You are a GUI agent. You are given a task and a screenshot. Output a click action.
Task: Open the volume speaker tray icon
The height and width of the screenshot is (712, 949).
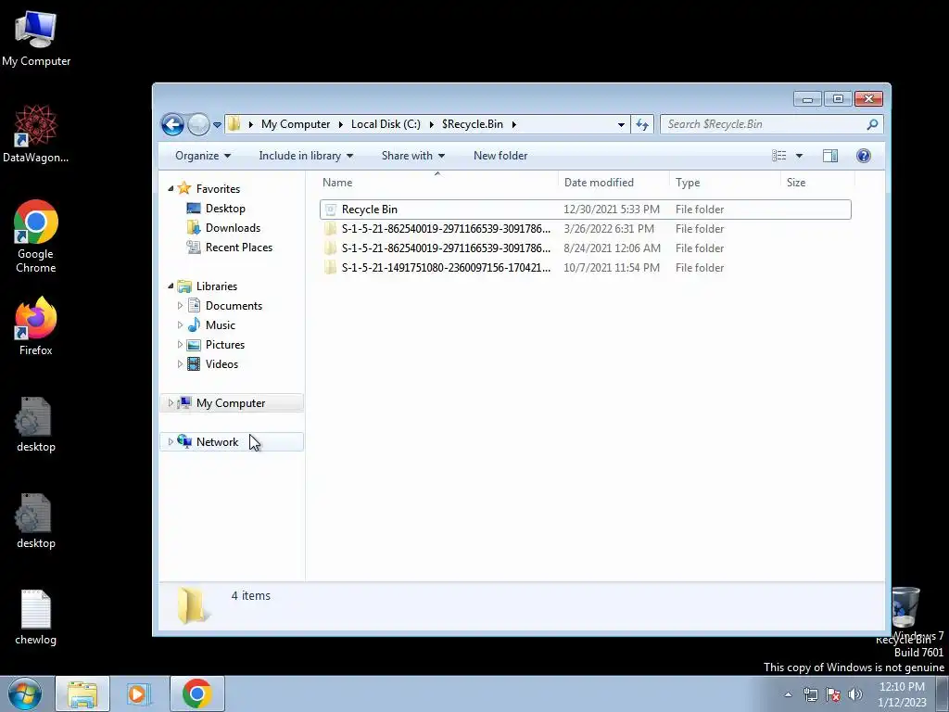[855, 694]
